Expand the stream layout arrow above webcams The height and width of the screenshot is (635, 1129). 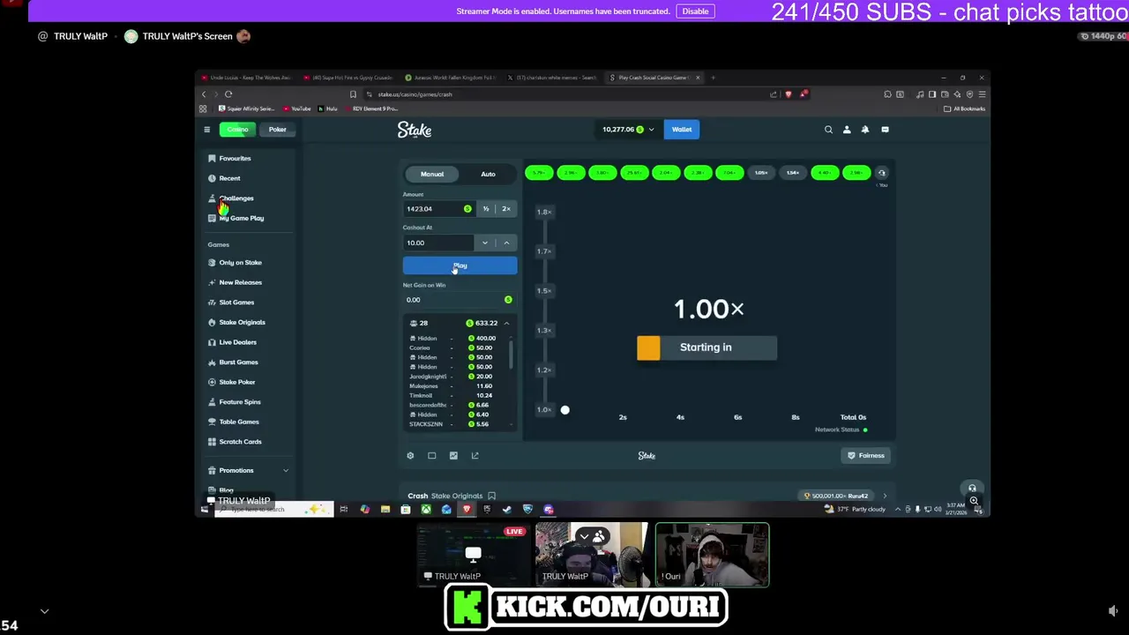coord(584,536)
